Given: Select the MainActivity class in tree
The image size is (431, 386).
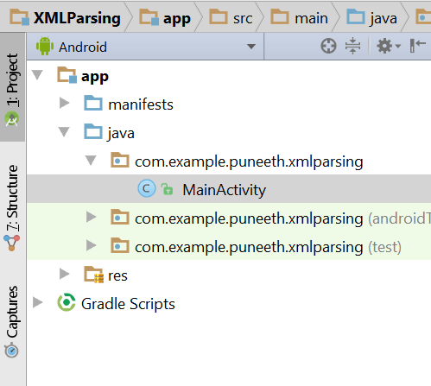Looking at the screenshot, I should [225, 190].
